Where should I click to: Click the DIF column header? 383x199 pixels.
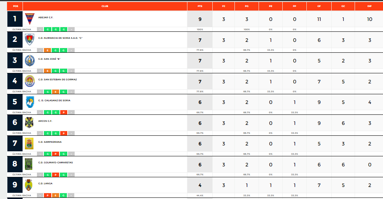369,6
